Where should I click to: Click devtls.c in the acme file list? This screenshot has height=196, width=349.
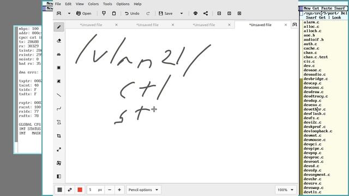click(x=312, y=192)
